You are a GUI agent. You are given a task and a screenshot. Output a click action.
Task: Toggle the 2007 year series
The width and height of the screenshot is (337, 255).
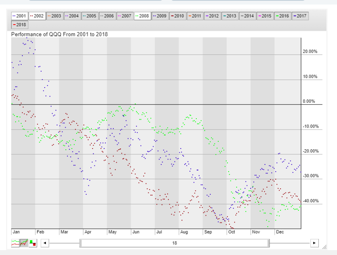(x=125, y=16)
